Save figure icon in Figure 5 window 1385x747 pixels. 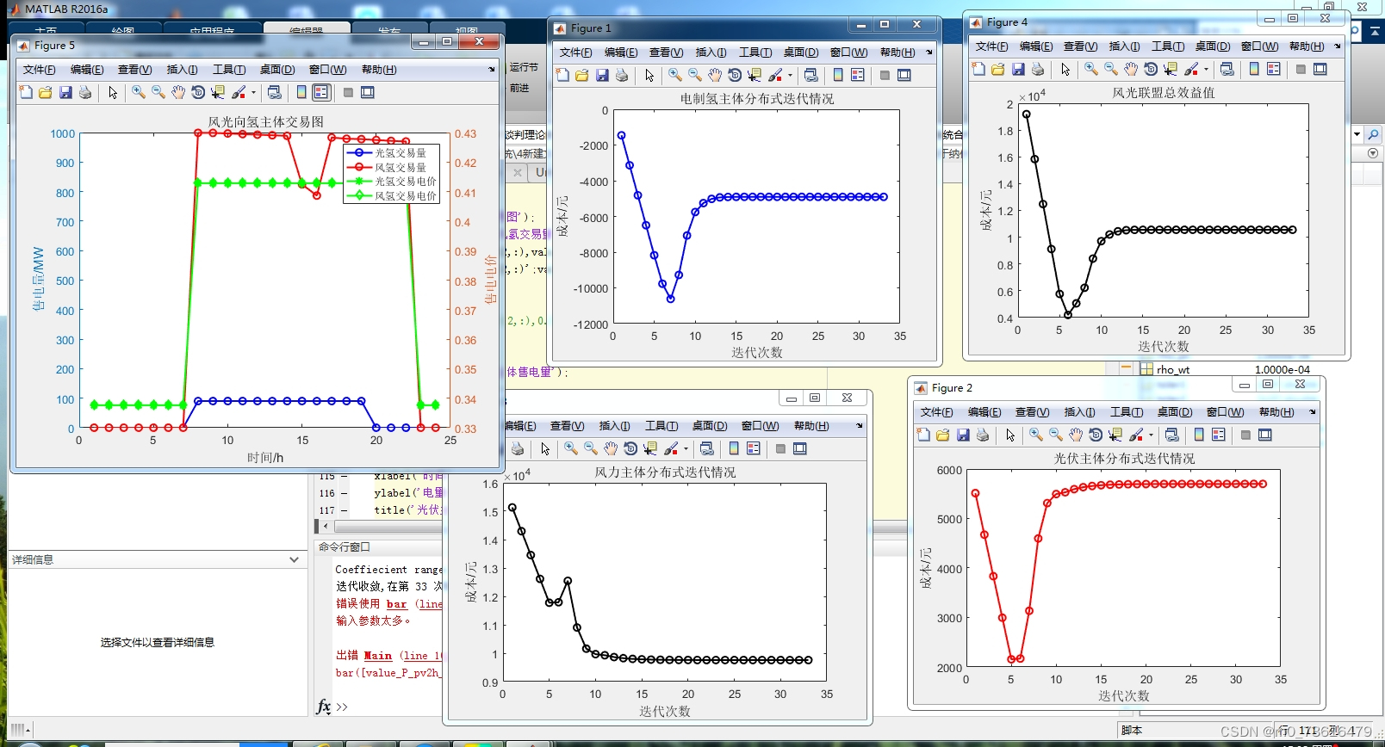65,92
